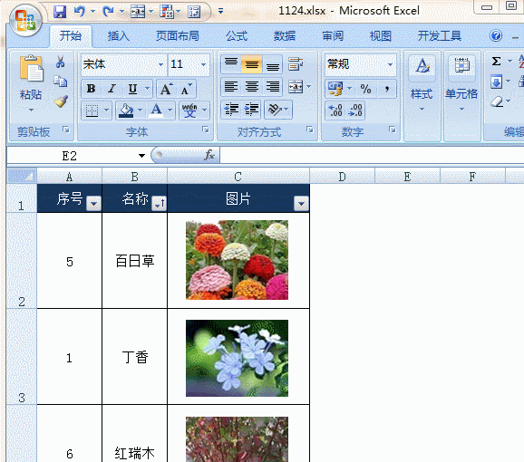524x462 pixels.
Task: Click the Name Box showing E2
Action: [x=77, y=156]
